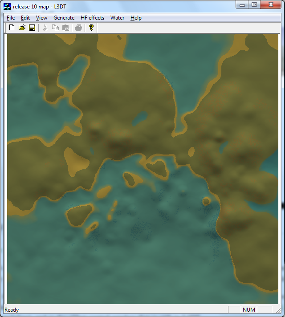Click the yellow question mark About icon
This screenshot has height=317, width=285.
tap(91, 28)
